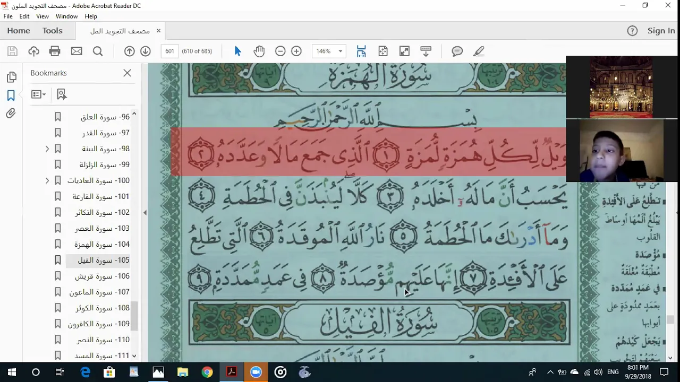This screenshot has width=680, height=382.
Task: Open the Zoom app taskbar icon
Action: (x=256, y=372)
